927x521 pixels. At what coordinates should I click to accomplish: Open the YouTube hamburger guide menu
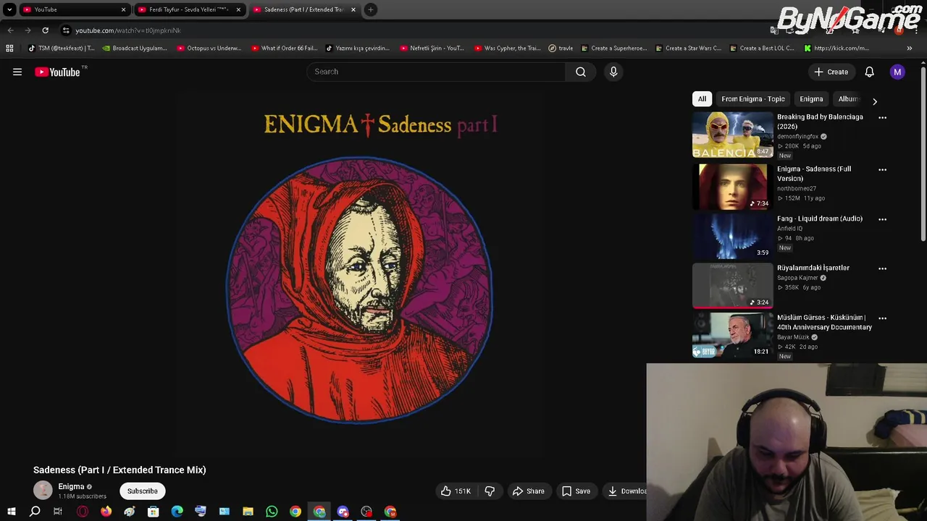coord(17,72)
